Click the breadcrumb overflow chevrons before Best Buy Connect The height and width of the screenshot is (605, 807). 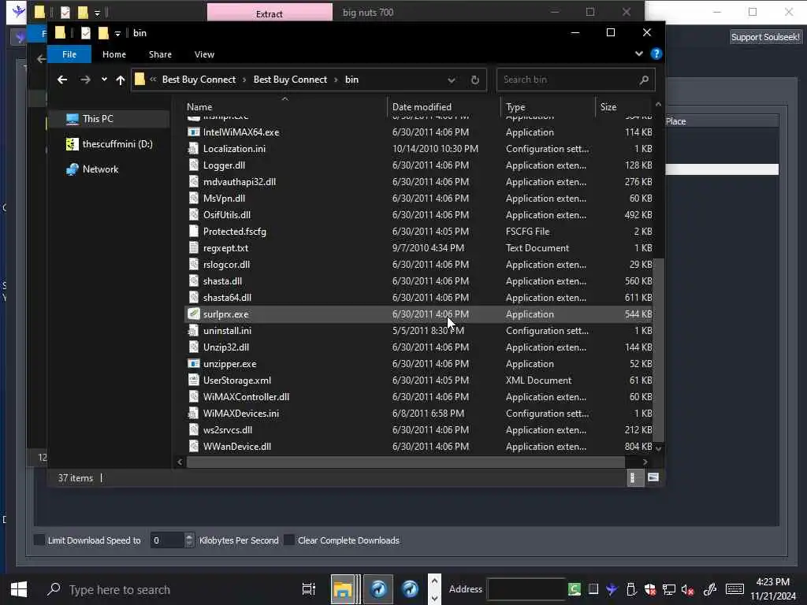(x=153, y=80)
